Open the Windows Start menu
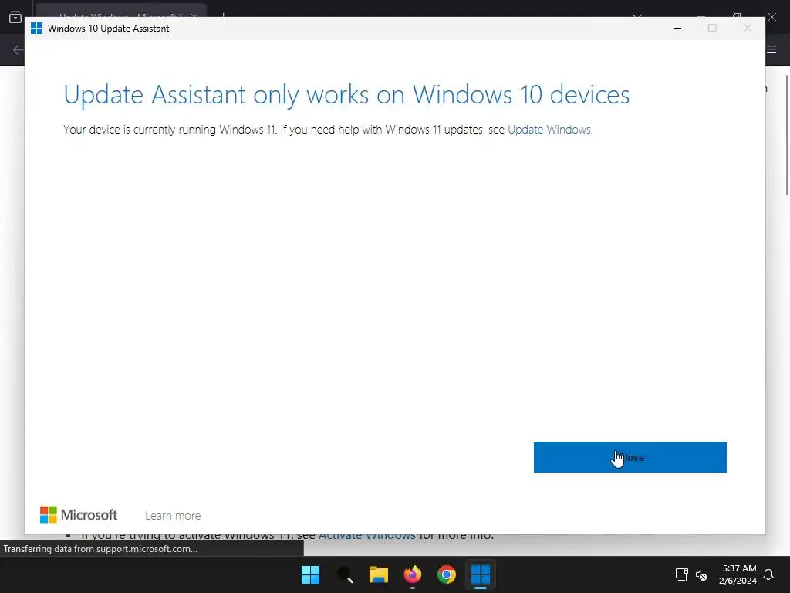The height and width of the screenshot is (593, 790). [310, 574]
